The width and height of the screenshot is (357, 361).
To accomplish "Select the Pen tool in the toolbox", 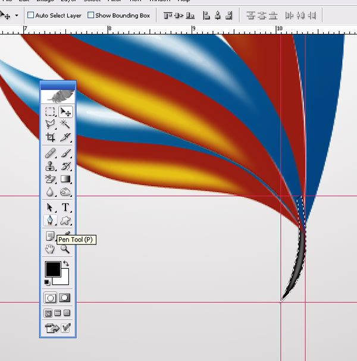I will pos(51,221).
